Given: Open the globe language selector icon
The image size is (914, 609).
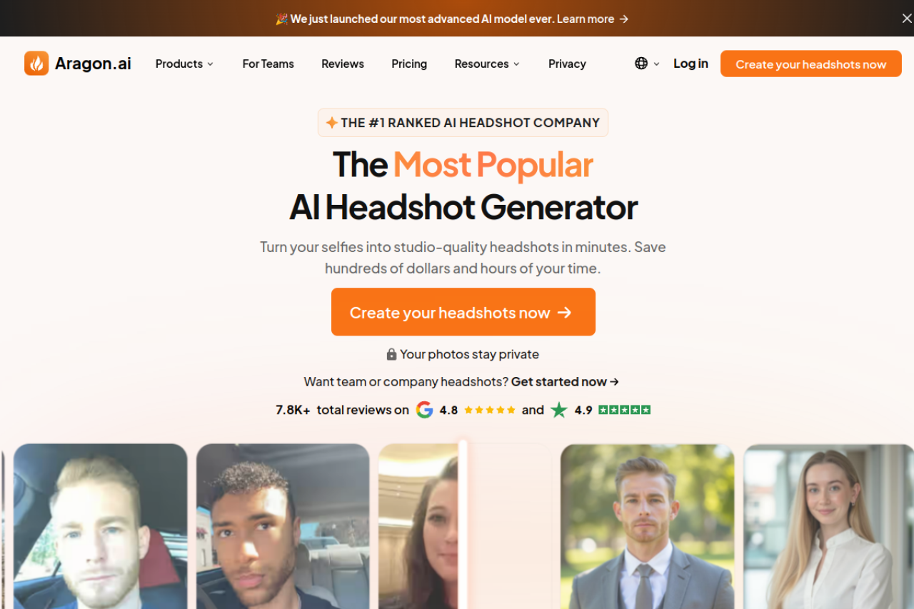Looking at the screenshot, I should (x=641, y=64).
